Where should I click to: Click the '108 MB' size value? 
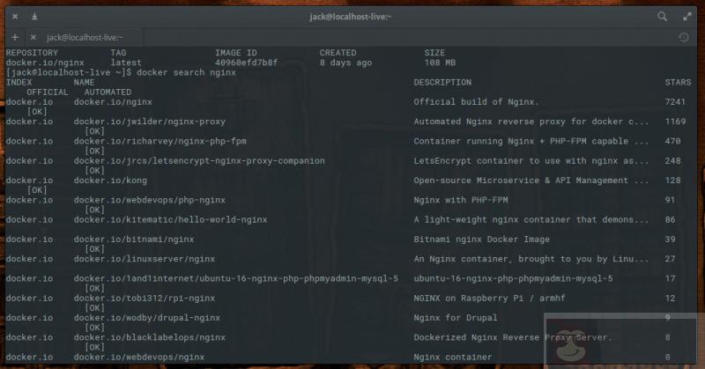point(440,63)
